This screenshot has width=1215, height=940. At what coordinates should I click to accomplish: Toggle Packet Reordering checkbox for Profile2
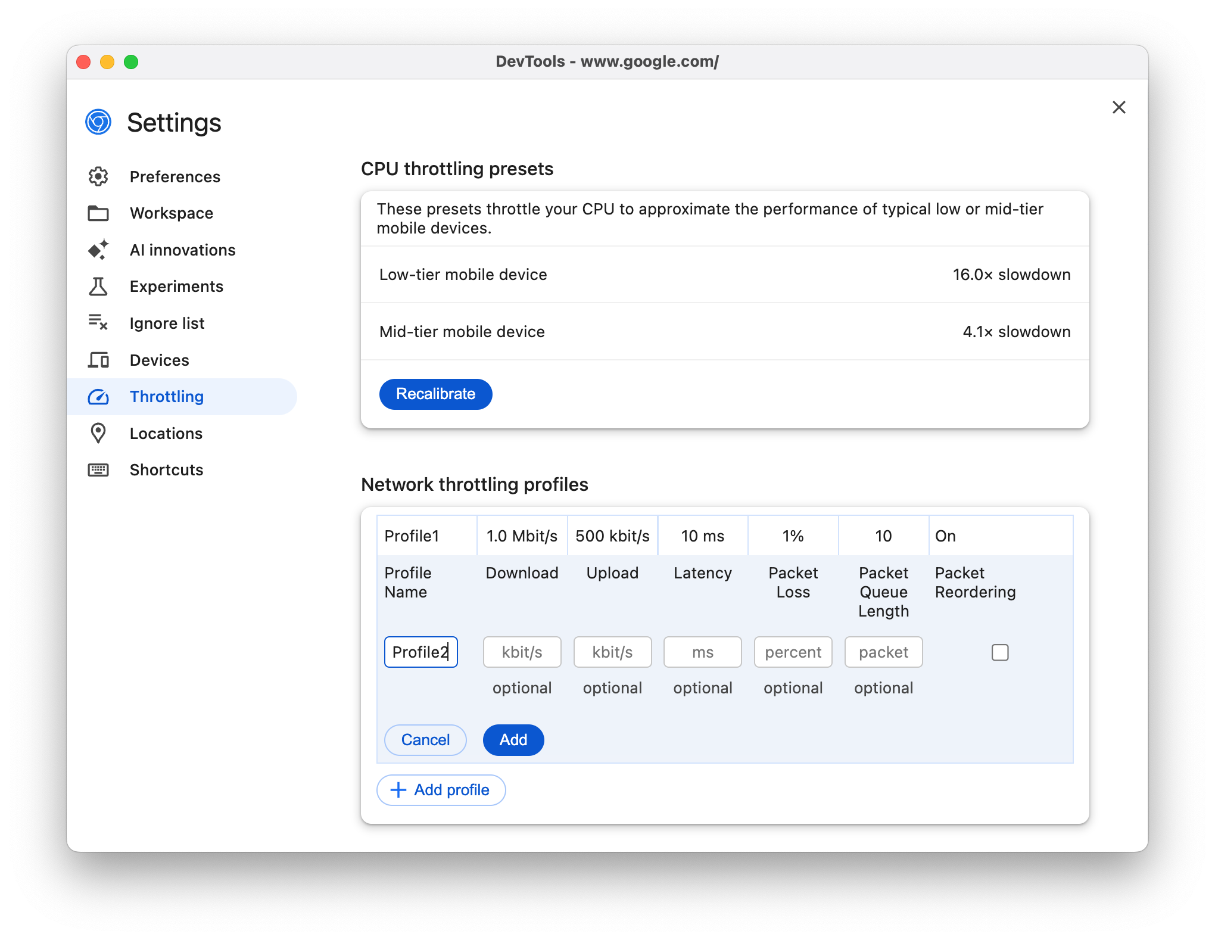[1000, 651]
